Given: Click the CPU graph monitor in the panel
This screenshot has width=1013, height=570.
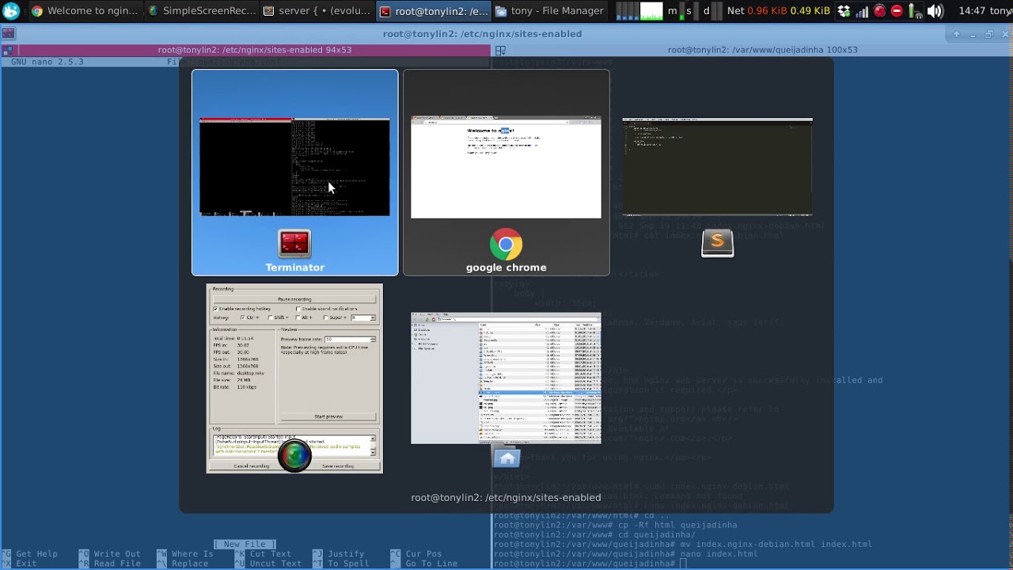Looking at the screenshot, I should 639,11.
